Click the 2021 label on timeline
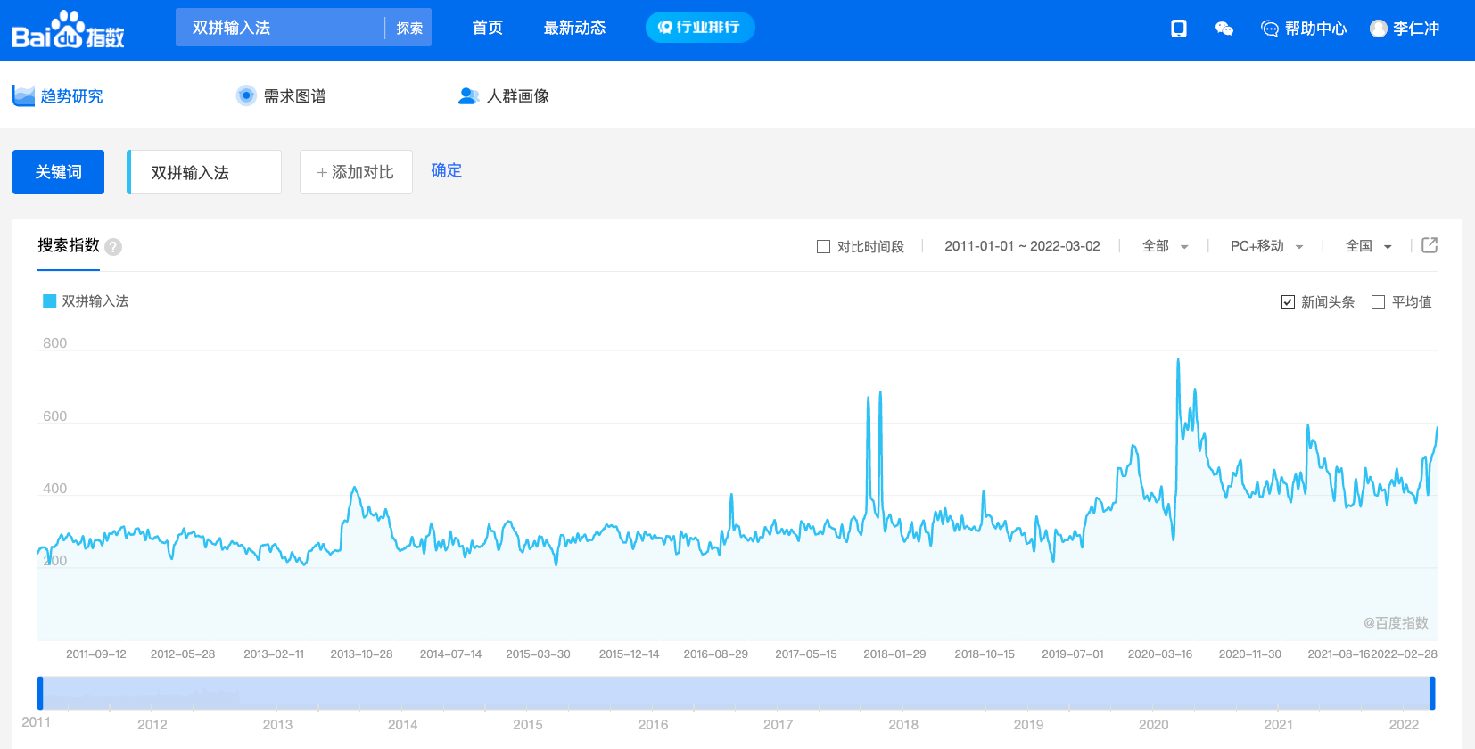This screenshot has height=749, width=1475. click(x=1278, y=725)
